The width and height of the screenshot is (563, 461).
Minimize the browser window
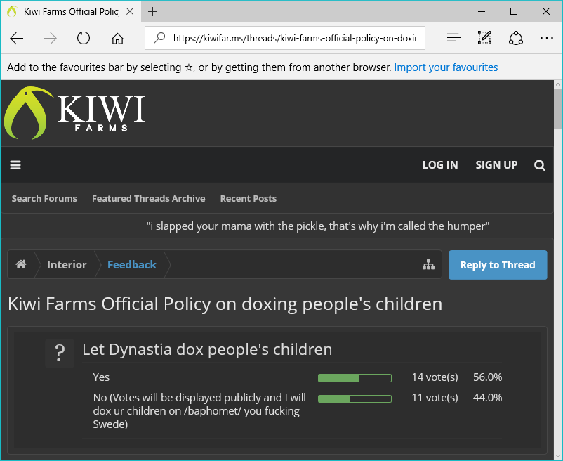pos(482,11)
